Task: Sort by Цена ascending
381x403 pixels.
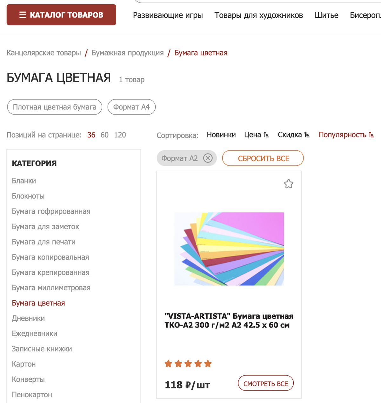Action: pyautogui.click(x=257, y=135)
